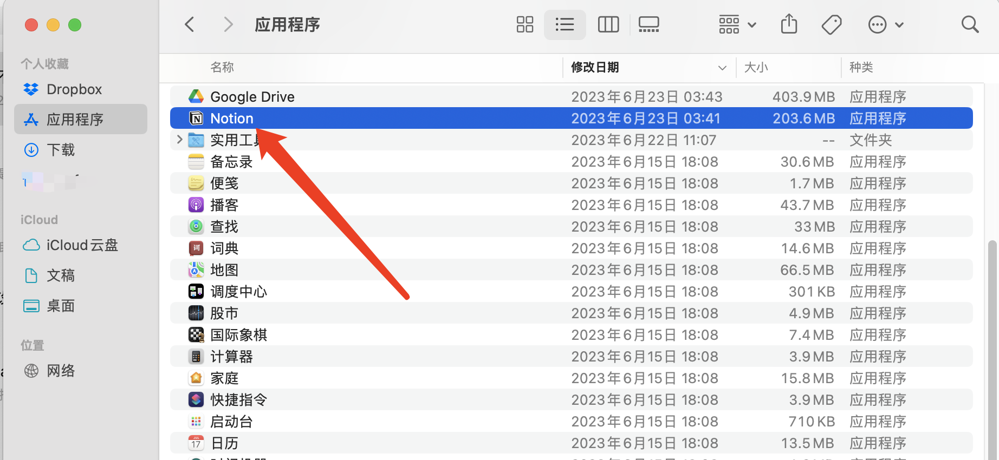999x460 pixels.
Task: Select iCloud云盘 in the sidebar
Action: click(82, 245)
